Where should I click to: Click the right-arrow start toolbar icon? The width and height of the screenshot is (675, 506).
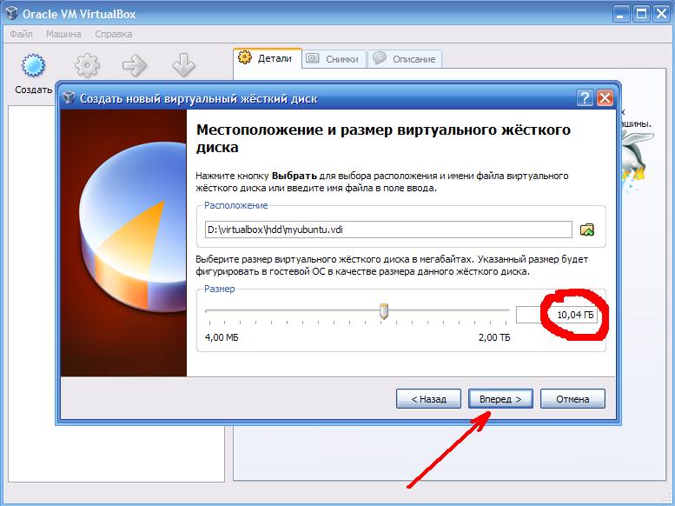pyautogui.click(x=135, y=65)
